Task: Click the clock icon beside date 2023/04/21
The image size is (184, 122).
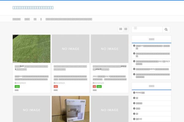Action: [54, 83]
